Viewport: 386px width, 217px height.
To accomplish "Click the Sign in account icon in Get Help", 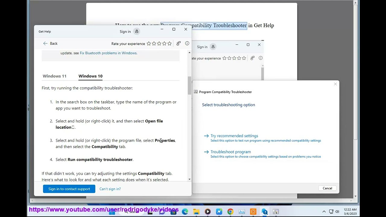I will click(137, 31).
